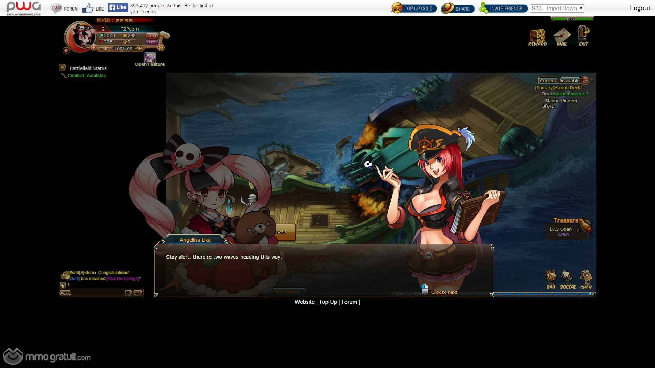Click the Lv.3 Open Crew label
The height and width of the screenshot is (368, 655).
point(561,232)
